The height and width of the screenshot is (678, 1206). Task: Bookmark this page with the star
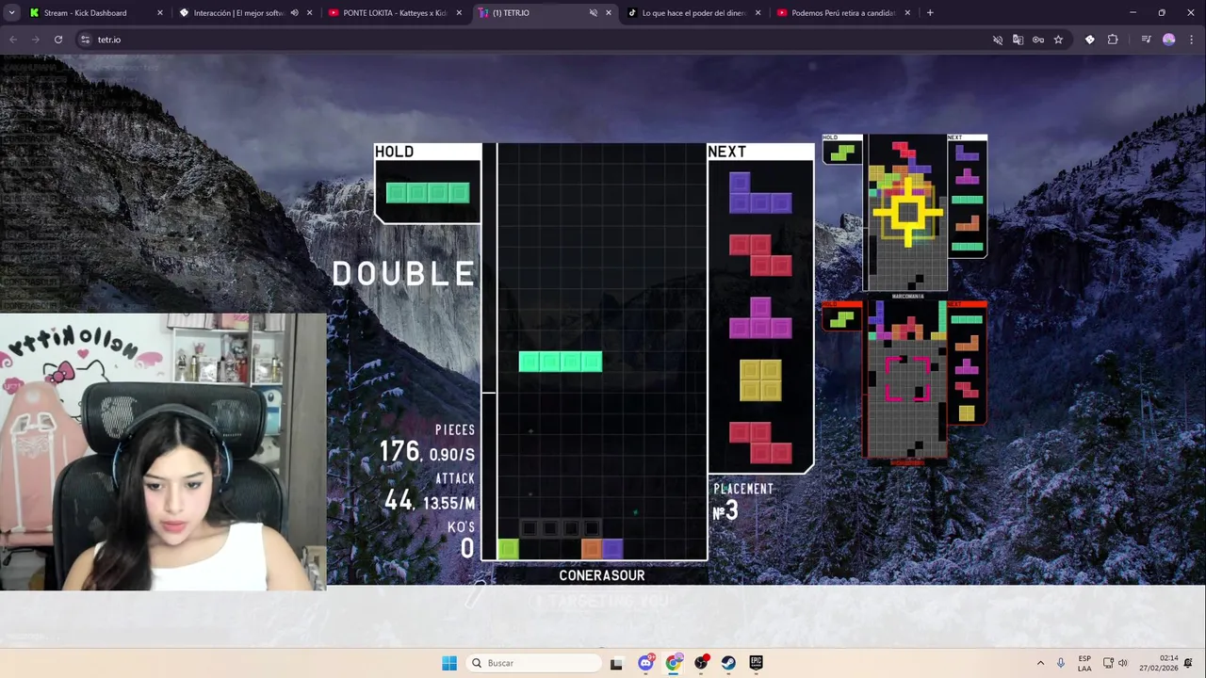point(1058,40)
